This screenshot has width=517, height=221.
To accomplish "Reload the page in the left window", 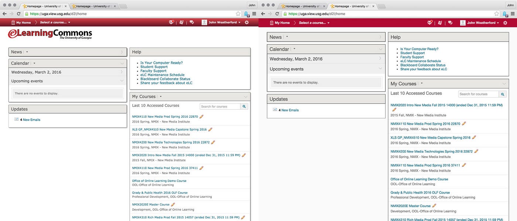I will click(x=18, y=14).
